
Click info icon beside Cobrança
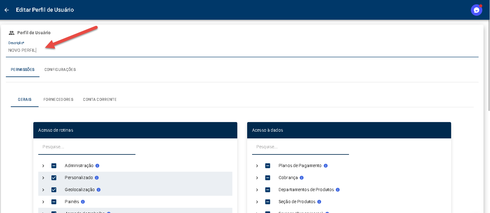coord(302,178)
